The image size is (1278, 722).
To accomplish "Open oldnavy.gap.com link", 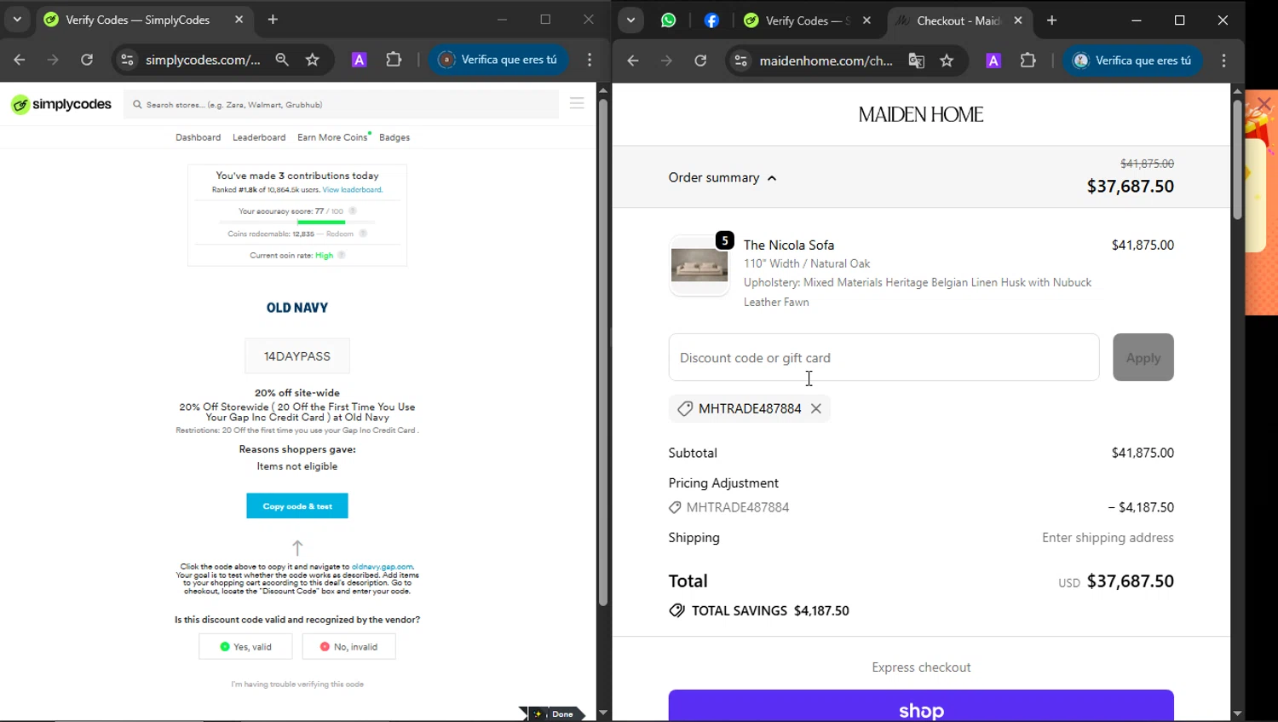I will tap(383, 567).
